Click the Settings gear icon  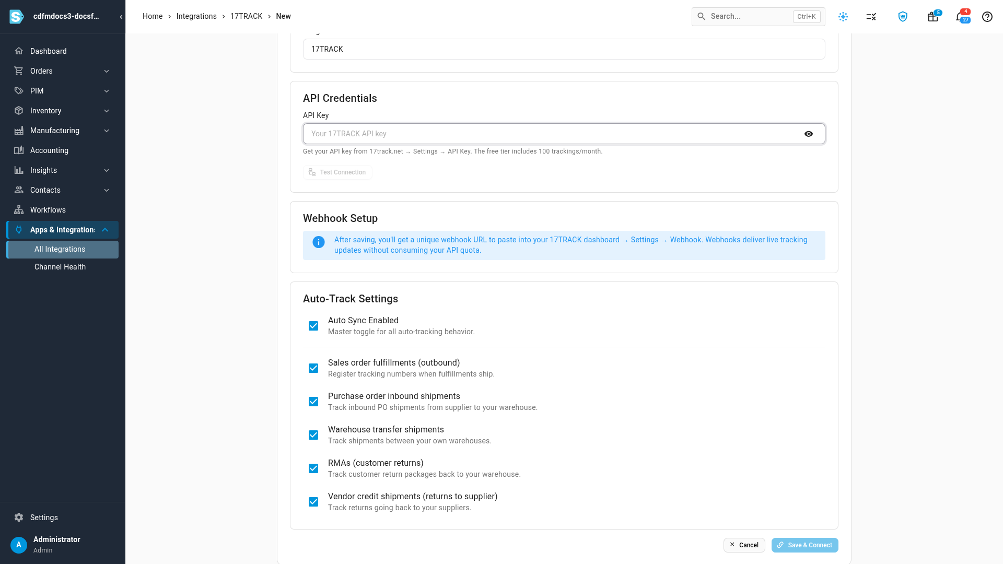point(19,518)
